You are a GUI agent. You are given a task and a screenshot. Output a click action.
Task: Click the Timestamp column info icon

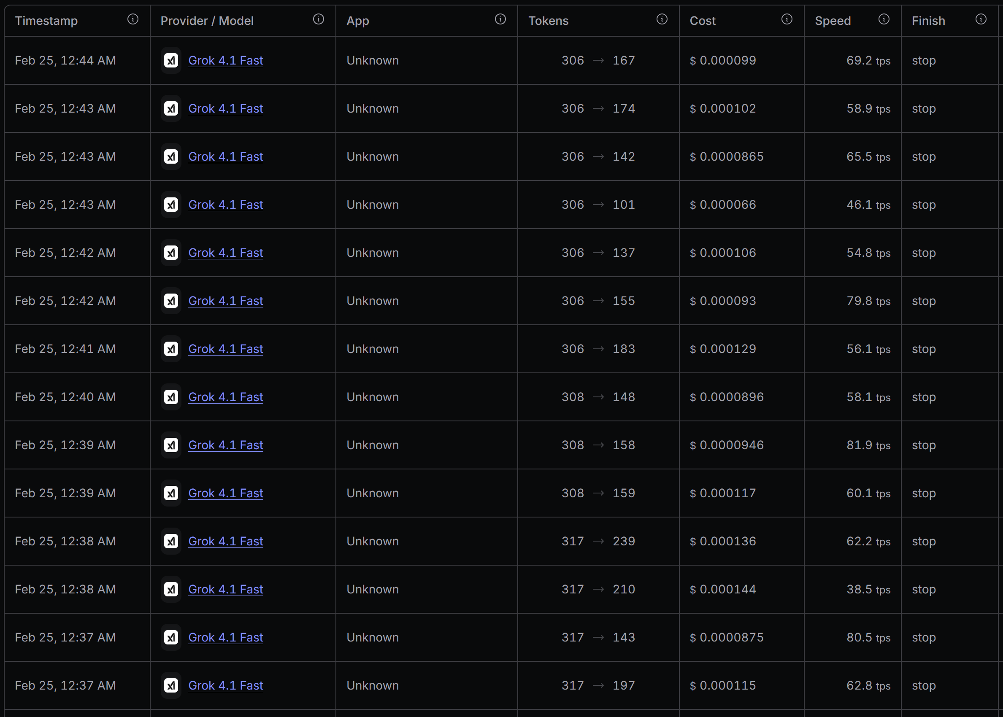pyautogui.click(x=132, y=19)
